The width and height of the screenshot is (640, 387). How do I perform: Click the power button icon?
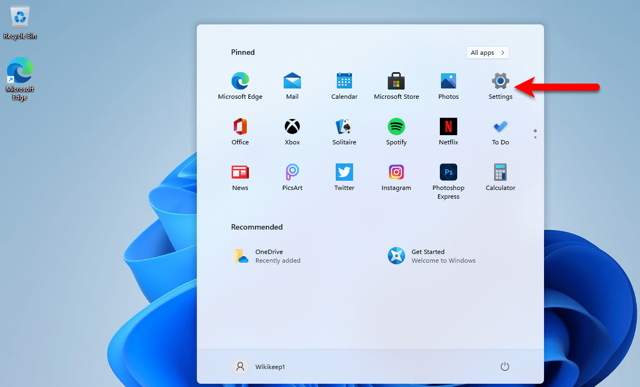pyautogui.click(x=505, y=366)
